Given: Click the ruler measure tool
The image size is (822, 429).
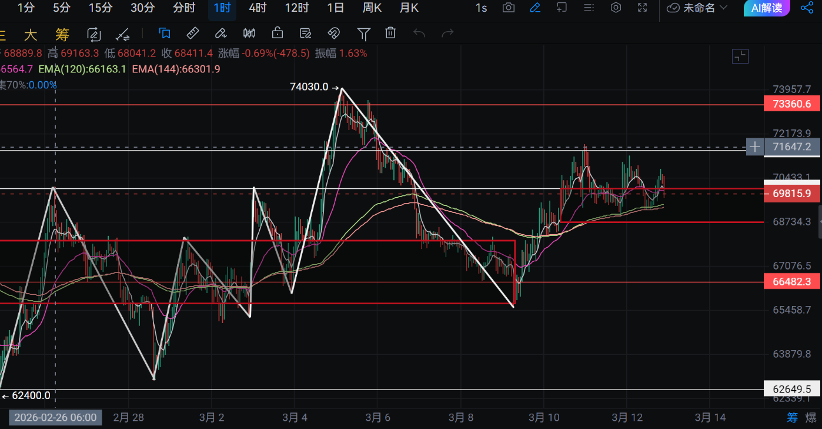Looking at the screenshot, I should pos(192,33).
